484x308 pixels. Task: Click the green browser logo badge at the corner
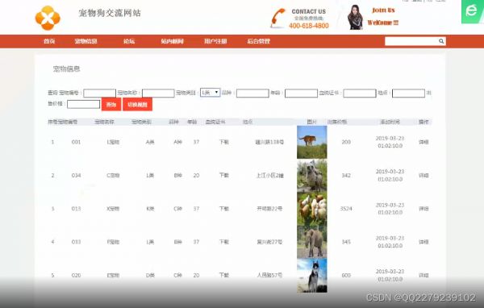coord(473,11)
